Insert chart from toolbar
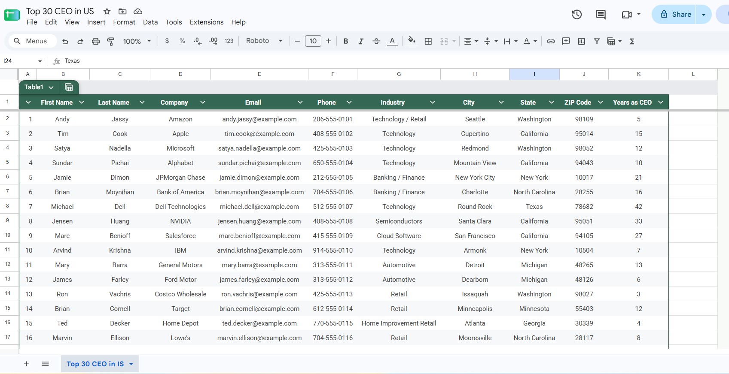Image resolution: width=729 pixels, height=374 pixels. click(x=582, y=41)
